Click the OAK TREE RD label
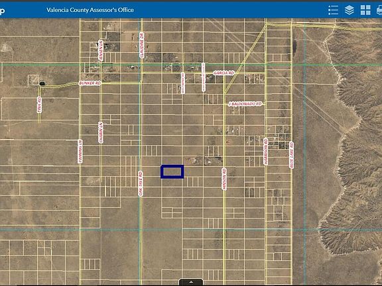This screenshot has height=286, width=382. (141, 183)
